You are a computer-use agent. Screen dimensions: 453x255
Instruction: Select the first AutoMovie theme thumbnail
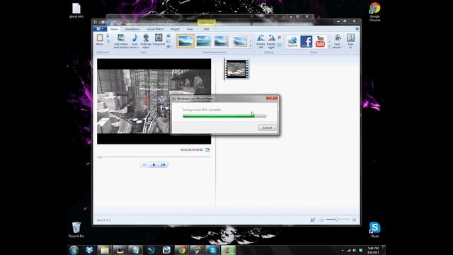click(185, 41)
